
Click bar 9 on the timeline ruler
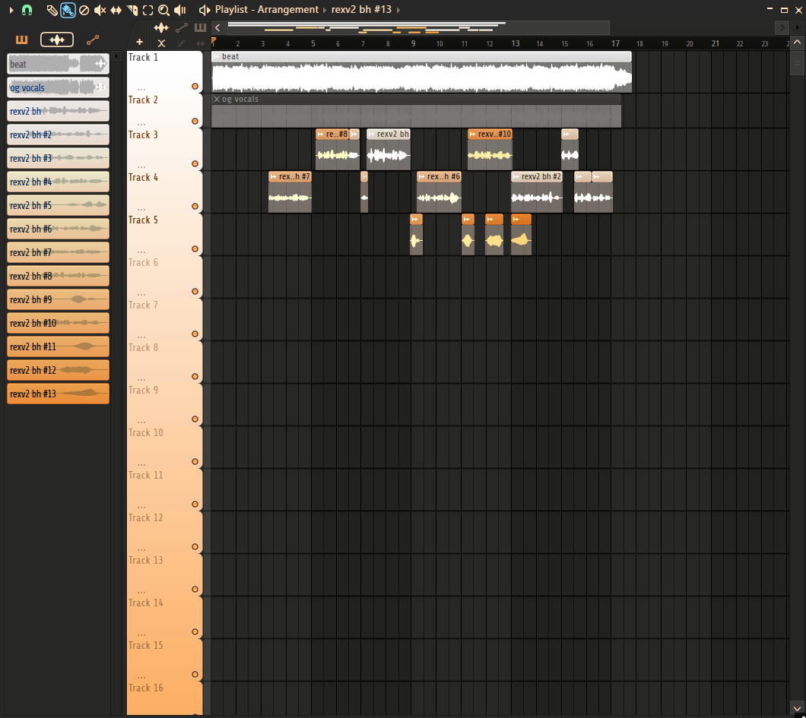414,43
